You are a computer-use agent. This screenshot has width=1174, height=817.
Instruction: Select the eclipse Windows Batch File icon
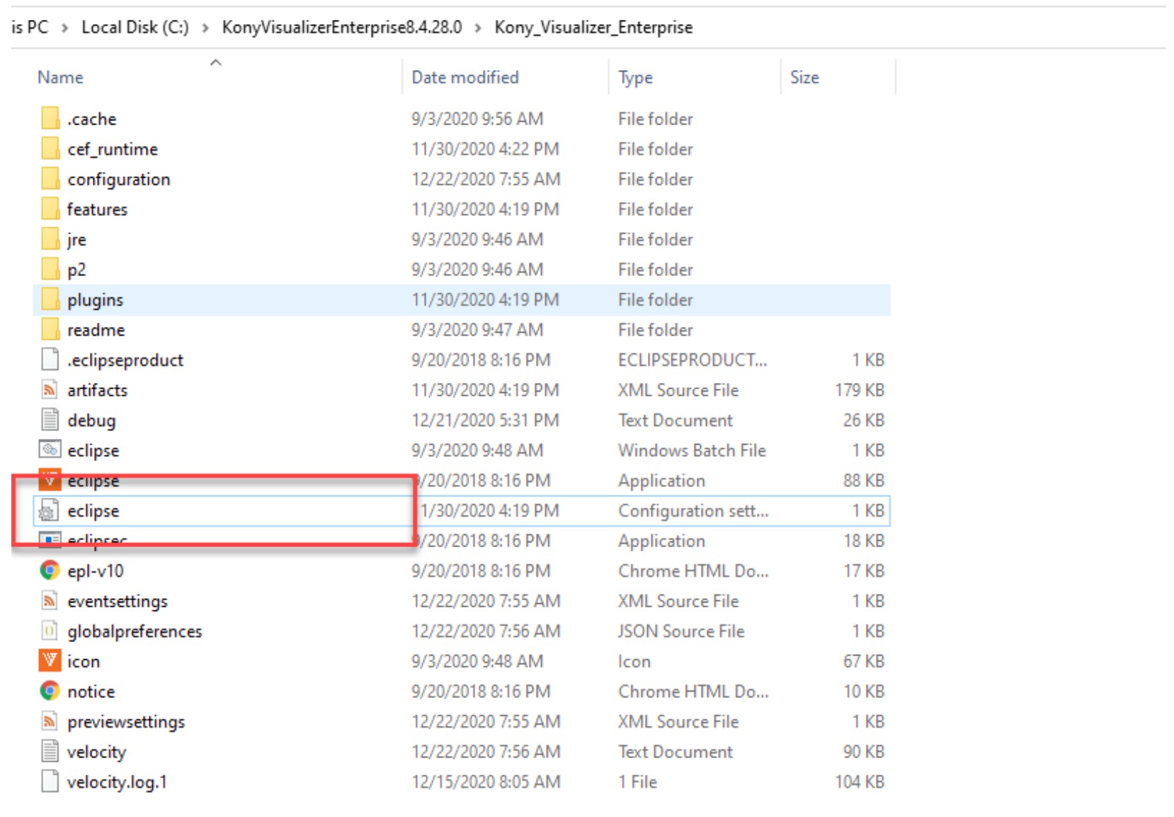click(x=50, y=450)
